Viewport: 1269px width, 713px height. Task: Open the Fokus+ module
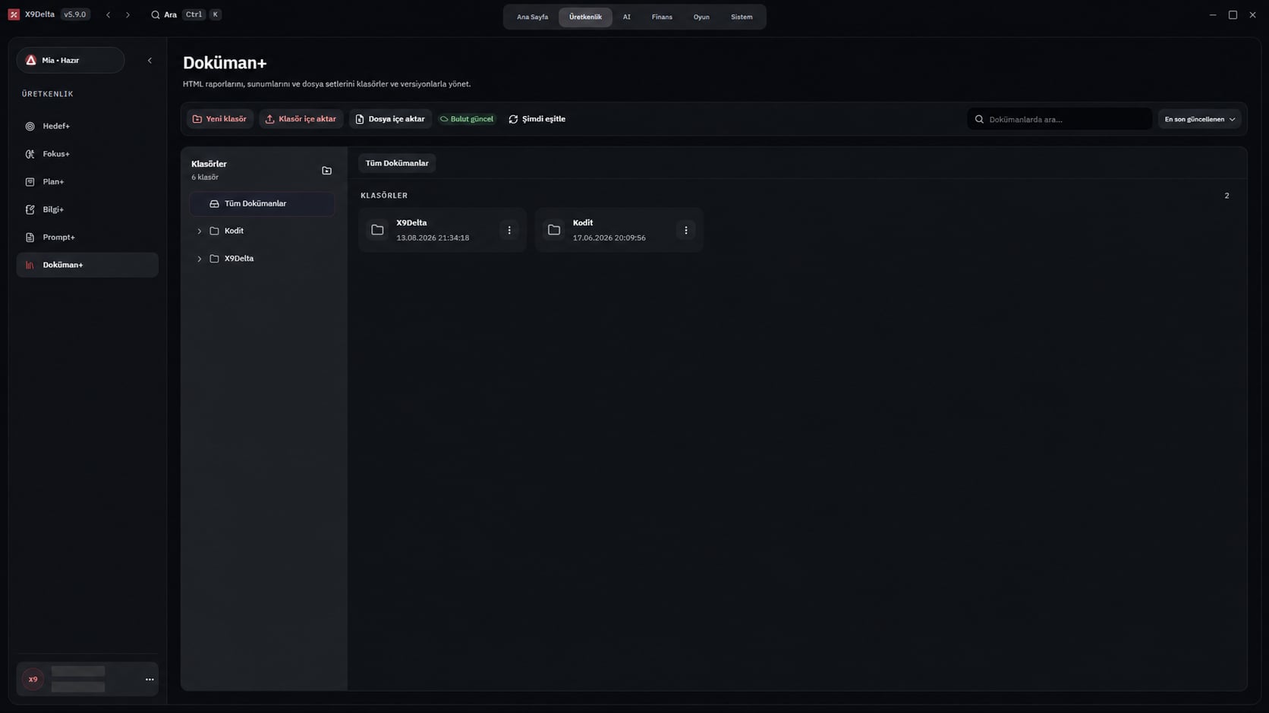click(87, 154)
